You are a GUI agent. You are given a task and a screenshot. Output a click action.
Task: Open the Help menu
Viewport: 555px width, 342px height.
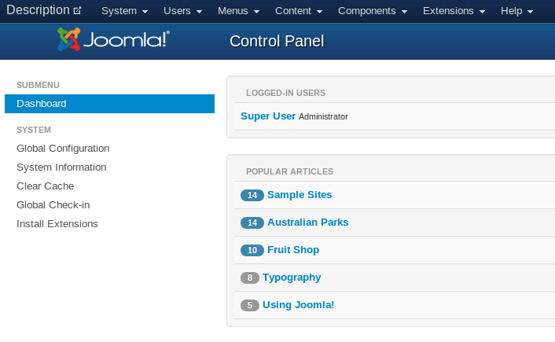pyautogui.click(x=516, y=11)
